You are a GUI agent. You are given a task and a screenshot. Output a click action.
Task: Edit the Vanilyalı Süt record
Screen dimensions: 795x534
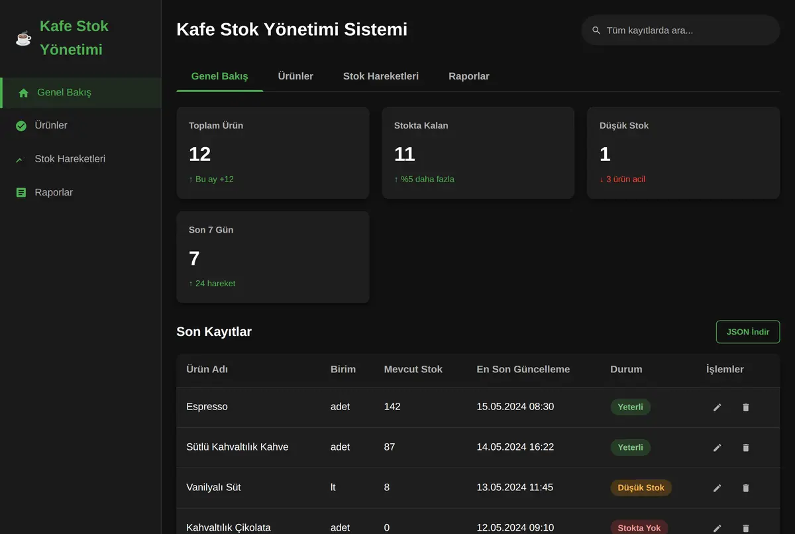[x=717, y=488]
